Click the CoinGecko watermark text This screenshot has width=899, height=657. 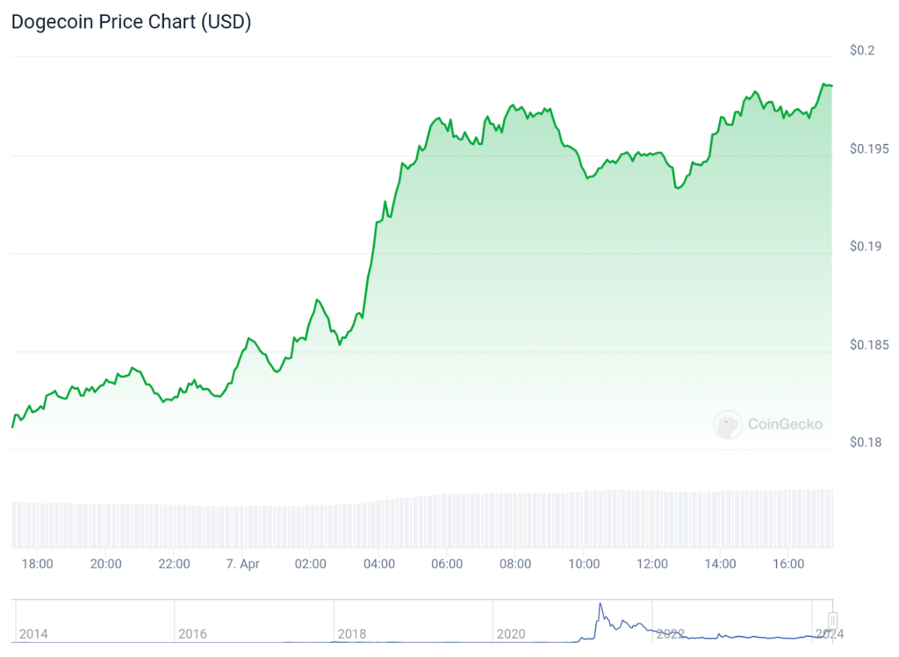tap(785, 425)
